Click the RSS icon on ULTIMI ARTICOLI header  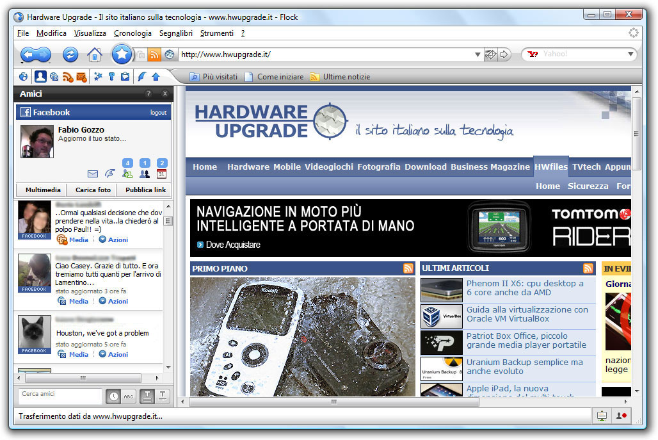coord(588,268)
